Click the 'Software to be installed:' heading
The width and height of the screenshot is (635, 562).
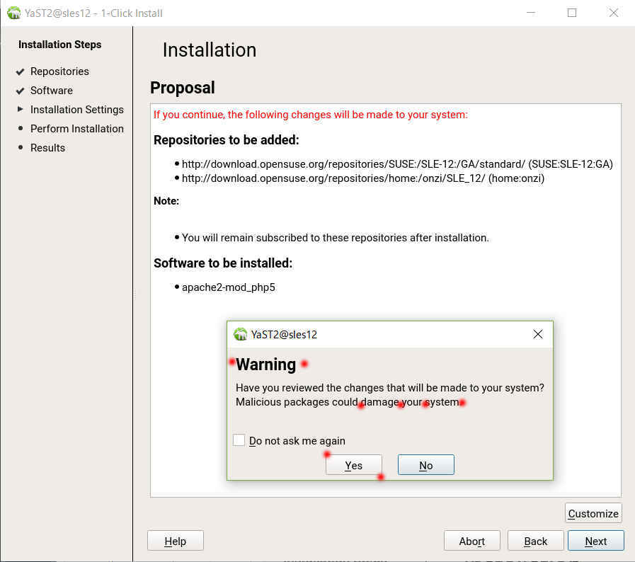click(223, 263)
